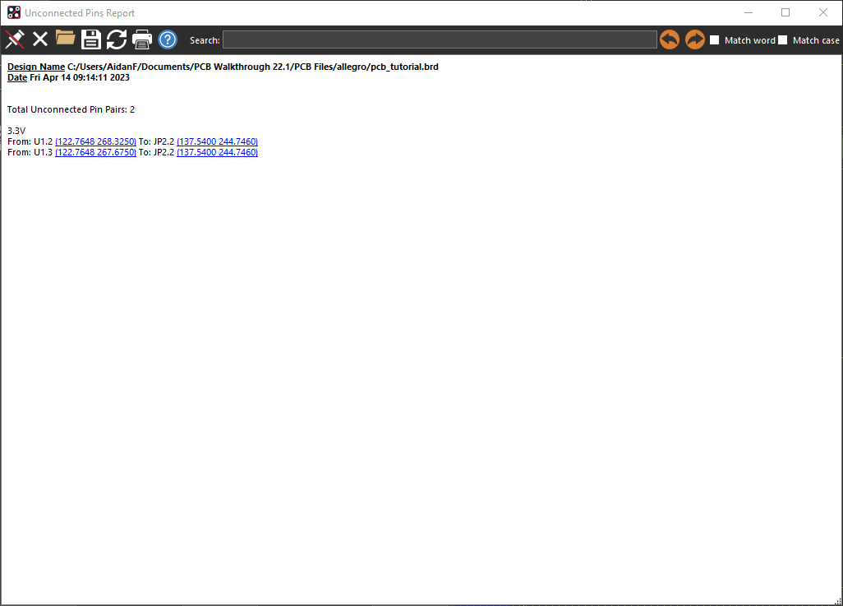Close the Unconnected Pins Report window
This screenshot has height=606, width=843.
click(823, 12)
